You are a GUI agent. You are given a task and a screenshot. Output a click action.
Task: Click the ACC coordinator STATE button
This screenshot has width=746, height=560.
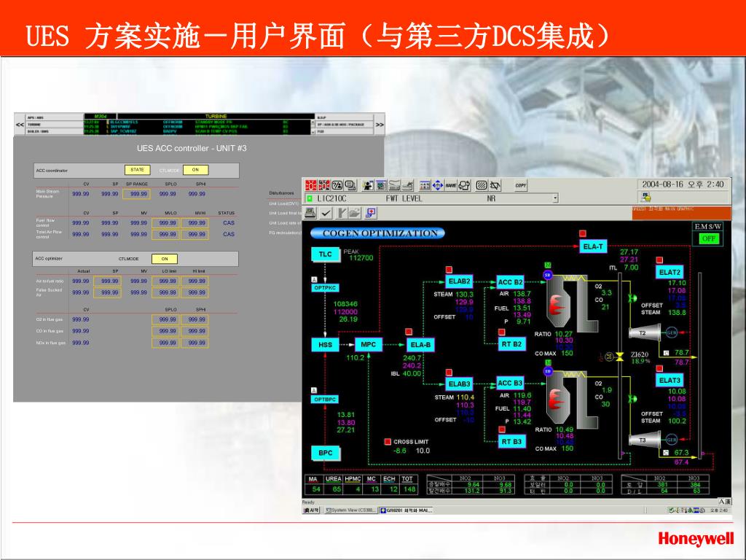(x=138, y=169)
